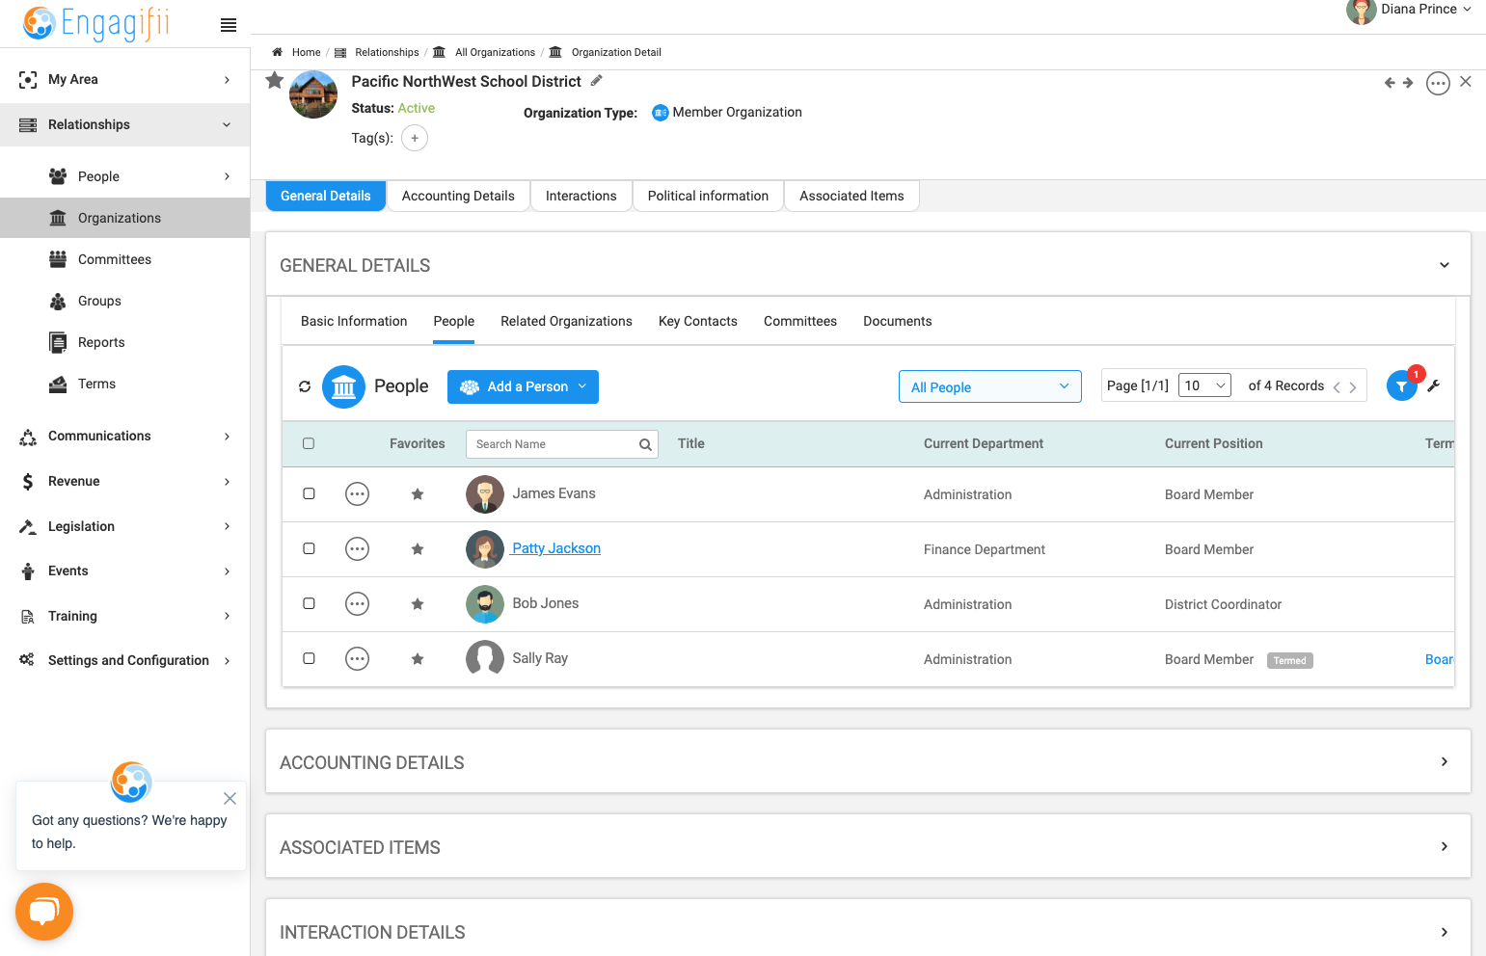Open actions menu for Bob Jones row
1486x956 pixels.
tap(357, 604)
